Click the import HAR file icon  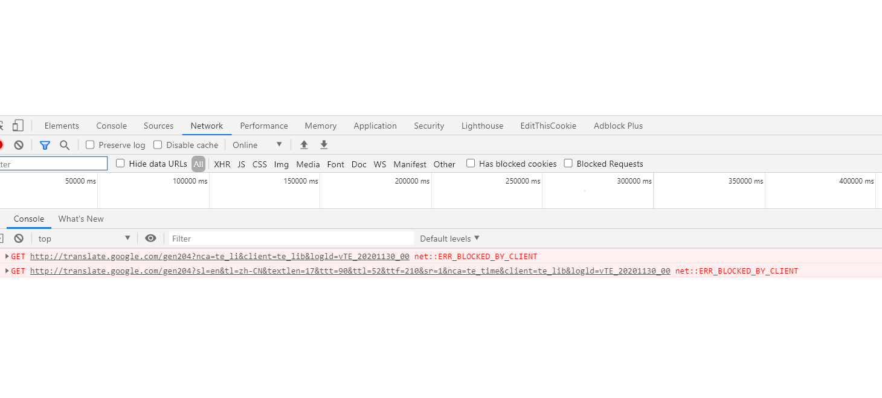304,145
